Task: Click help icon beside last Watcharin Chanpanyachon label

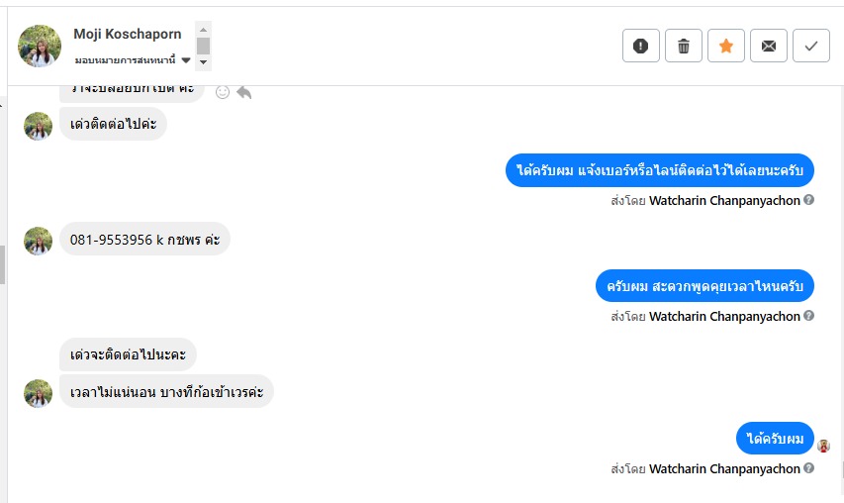Action: click(x=809, y=468)
